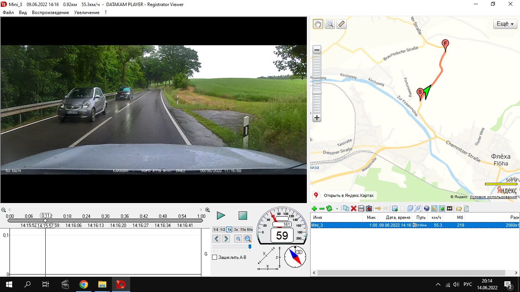This screenshot has height=292, width=520.
Task: Set playback speed to 60x
Action: click(x=250, y=230)
